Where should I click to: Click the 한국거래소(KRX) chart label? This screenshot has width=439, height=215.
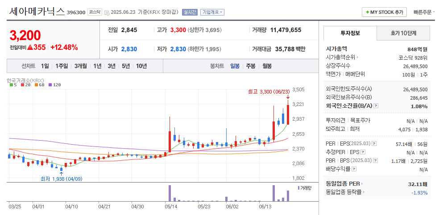tap(25, 80)
